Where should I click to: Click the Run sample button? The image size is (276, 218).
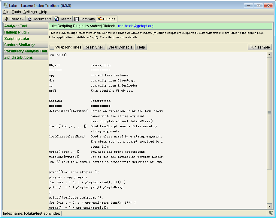pos(259,47)
